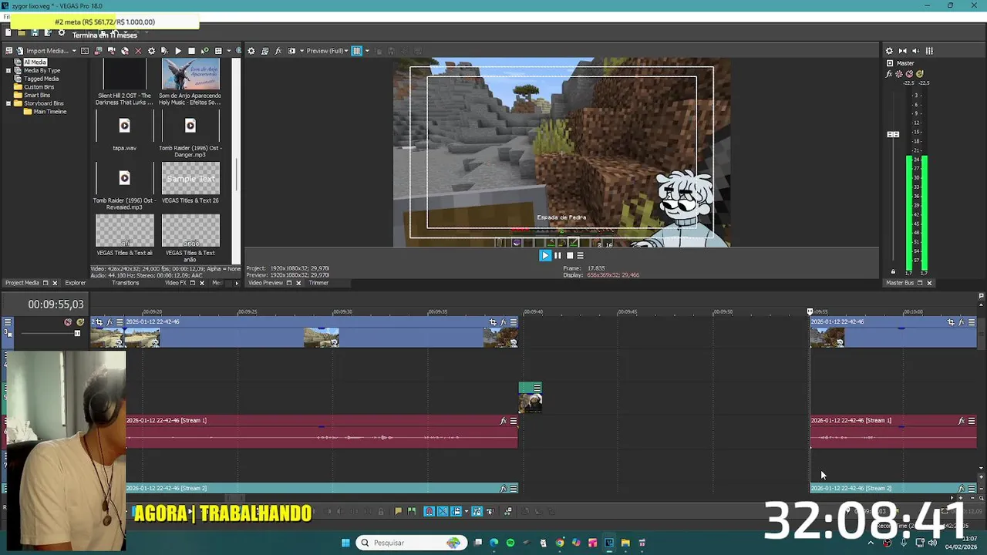Viewport: 987px width, 555px height.
Task: Select Silent Hill 2 OST media thumbnail
Action: pos(124,75)
